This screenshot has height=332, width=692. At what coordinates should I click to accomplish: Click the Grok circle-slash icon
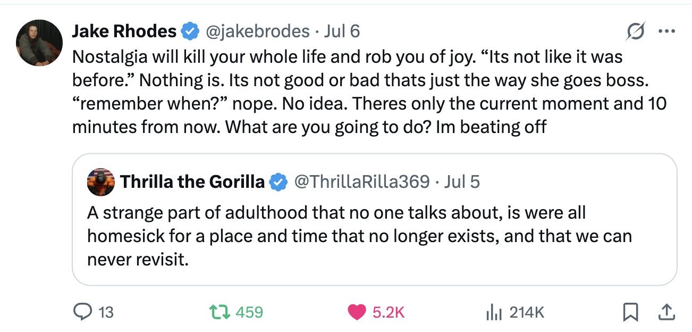[x=636, y=32]
